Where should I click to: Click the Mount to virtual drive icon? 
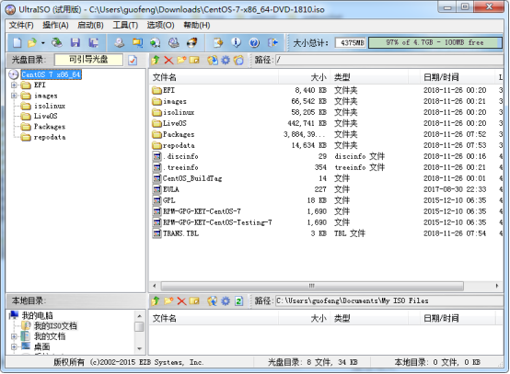[156, 42]
